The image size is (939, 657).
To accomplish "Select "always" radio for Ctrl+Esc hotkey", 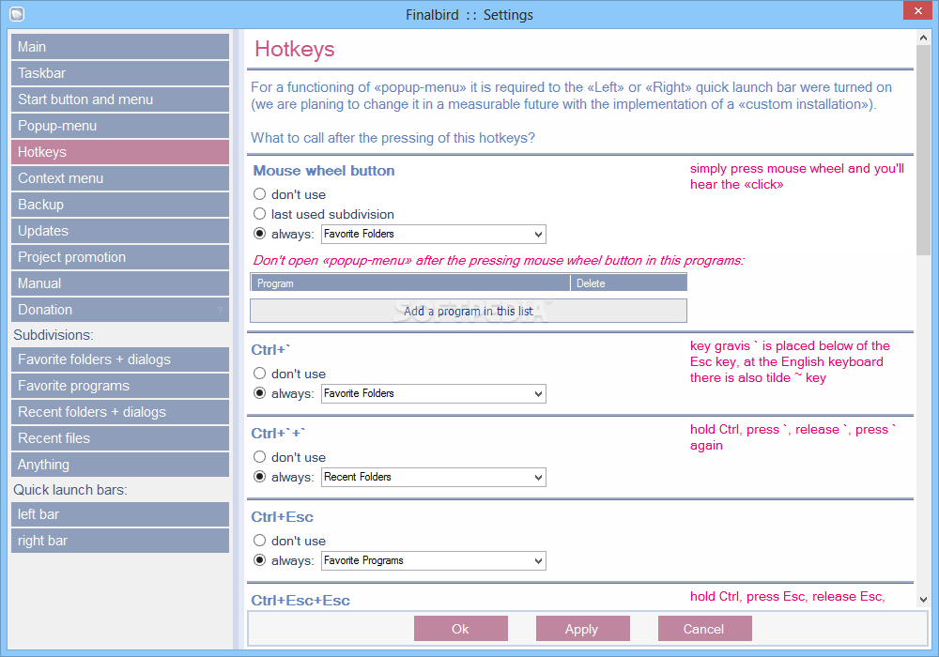I will [x=259, y=560].
